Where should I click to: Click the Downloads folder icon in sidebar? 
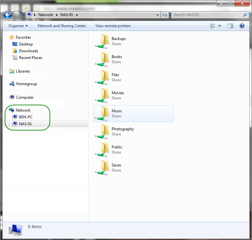tap(15, 51)
